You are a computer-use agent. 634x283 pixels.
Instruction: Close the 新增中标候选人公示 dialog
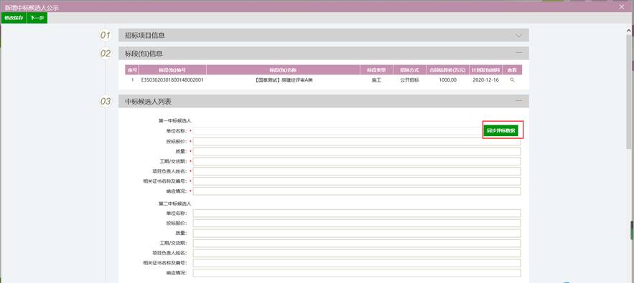tap(622, 6)
